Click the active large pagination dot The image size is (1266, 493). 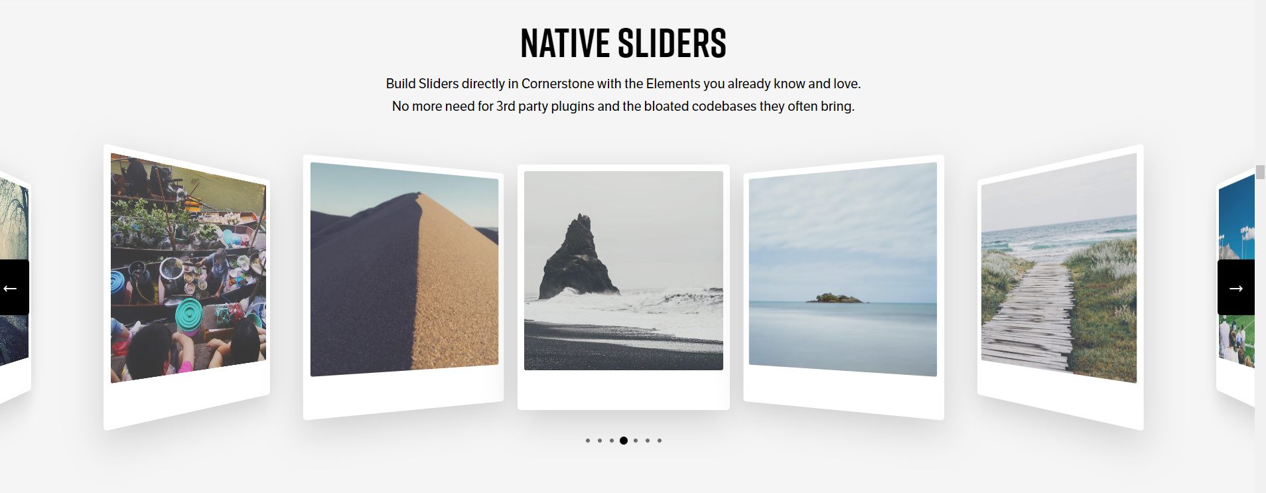(x=624, y=441)
